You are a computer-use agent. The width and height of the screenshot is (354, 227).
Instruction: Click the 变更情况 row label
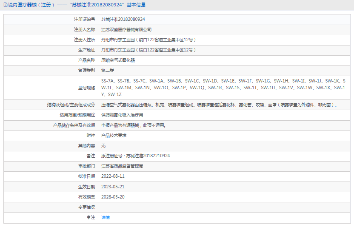pos(86,207)
